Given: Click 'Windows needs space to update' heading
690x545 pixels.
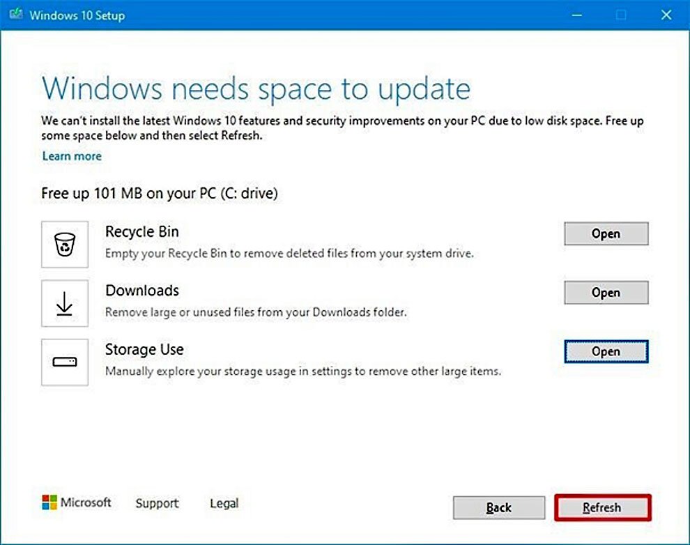Looking at the screenshot, I should pyautogui.click(x=256, y=89).
